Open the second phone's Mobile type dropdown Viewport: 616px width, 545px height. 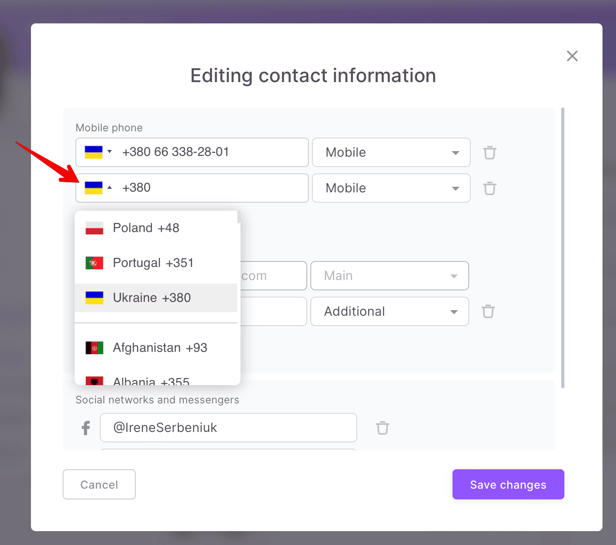pyautogui.click(x=391, y=188)
